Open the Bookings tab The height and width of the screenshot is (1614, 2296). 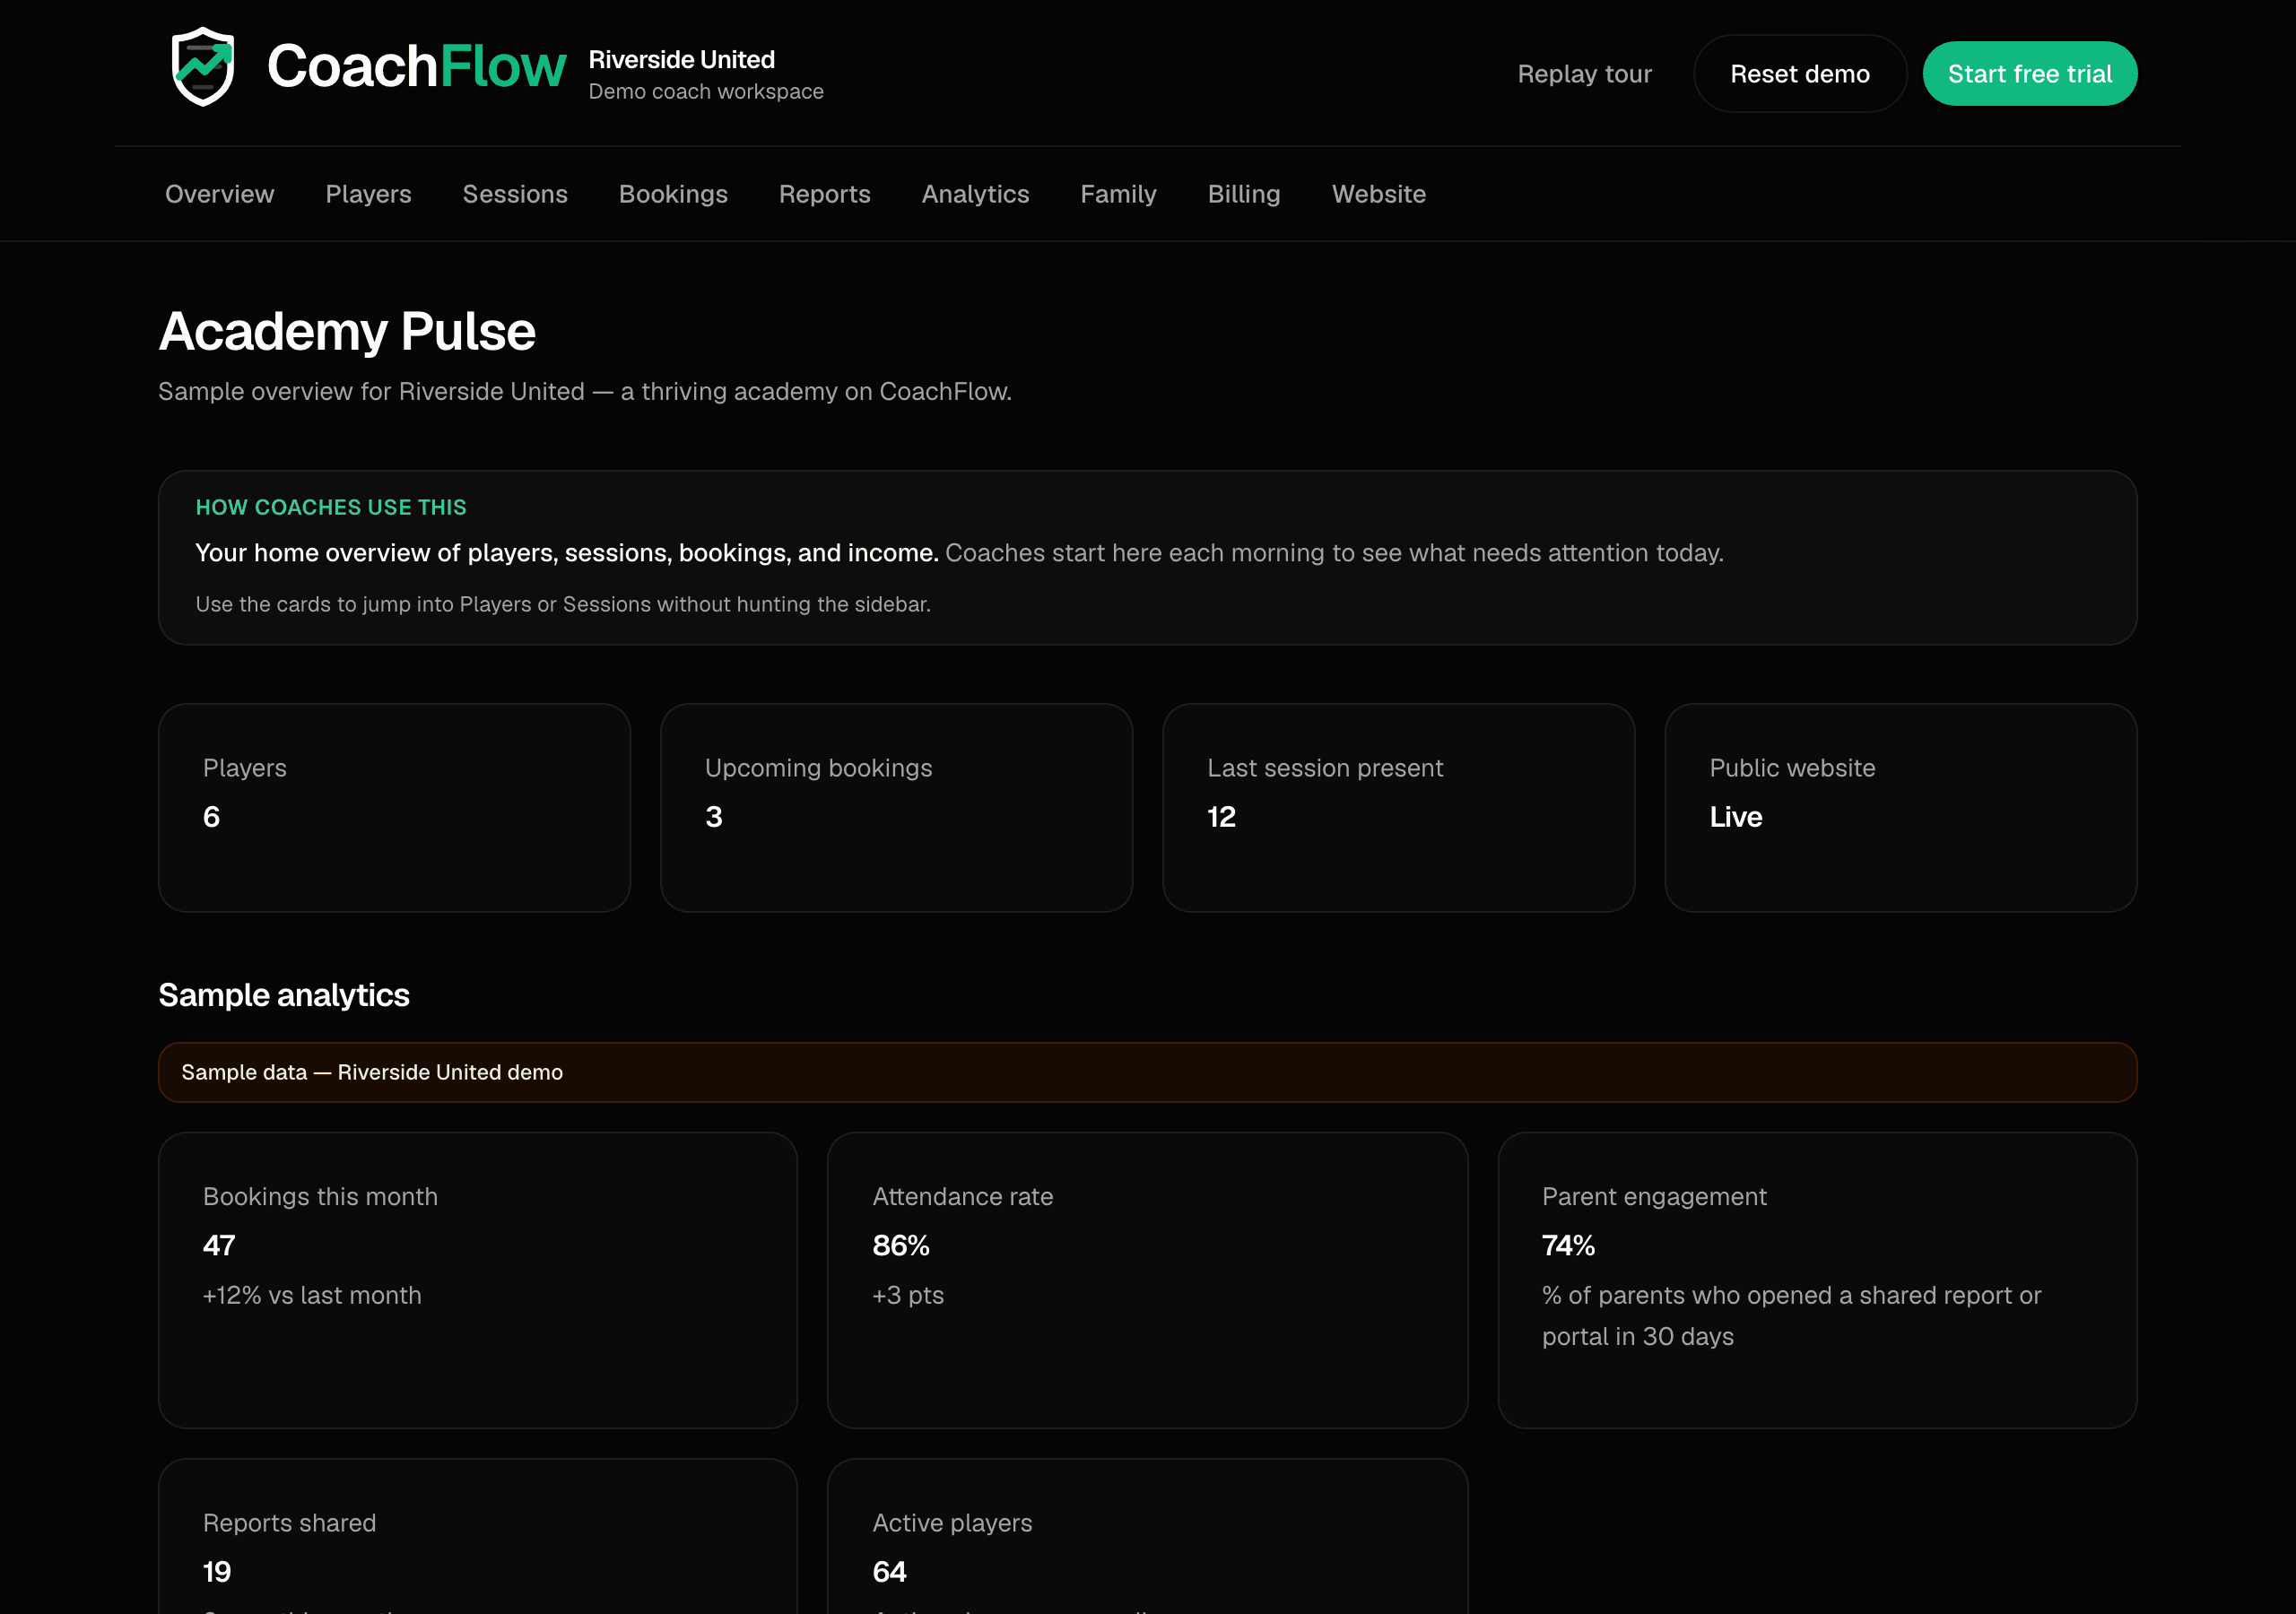pos(673,194)
